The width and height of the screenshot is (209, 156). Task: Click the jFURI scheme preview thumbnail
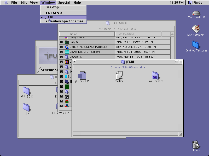tap(48, 56)
